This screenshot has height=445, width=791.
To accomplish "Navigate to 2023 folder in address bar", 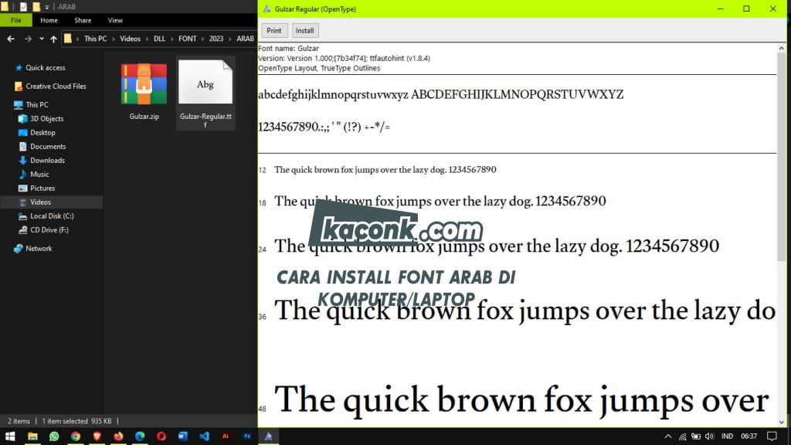I will point(216,39).
